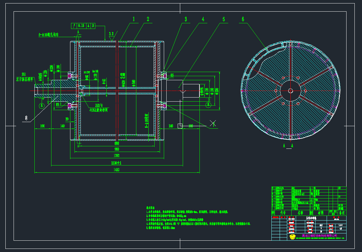Click the 1000 length dimension text
This screenshot has width=362, height=252.
pos(116,156)
